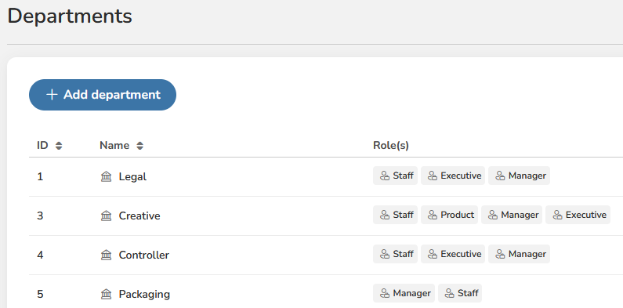
Task: Click the Departments page heading
Action: pos(70,16)
